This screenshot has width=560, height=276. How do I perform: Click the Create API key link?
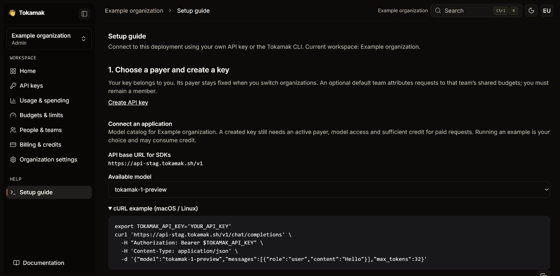pos(128,102)
